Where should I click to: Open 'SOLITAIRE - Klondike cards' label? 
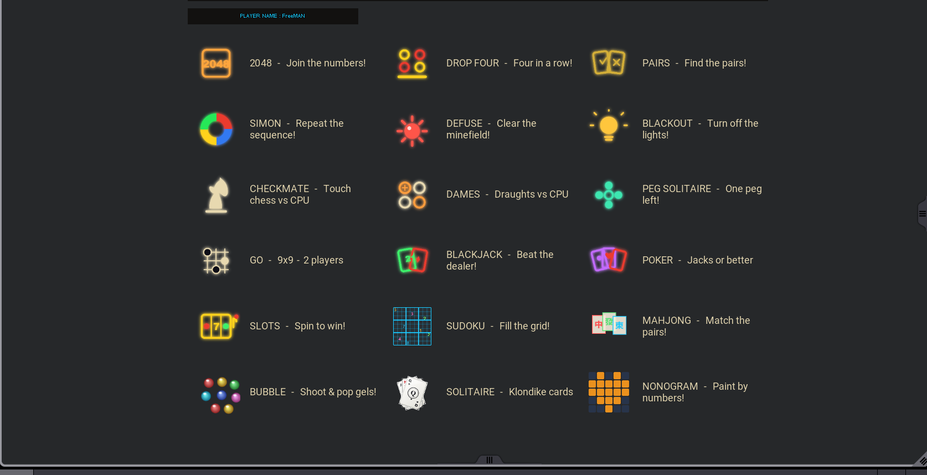pos(509,392)
